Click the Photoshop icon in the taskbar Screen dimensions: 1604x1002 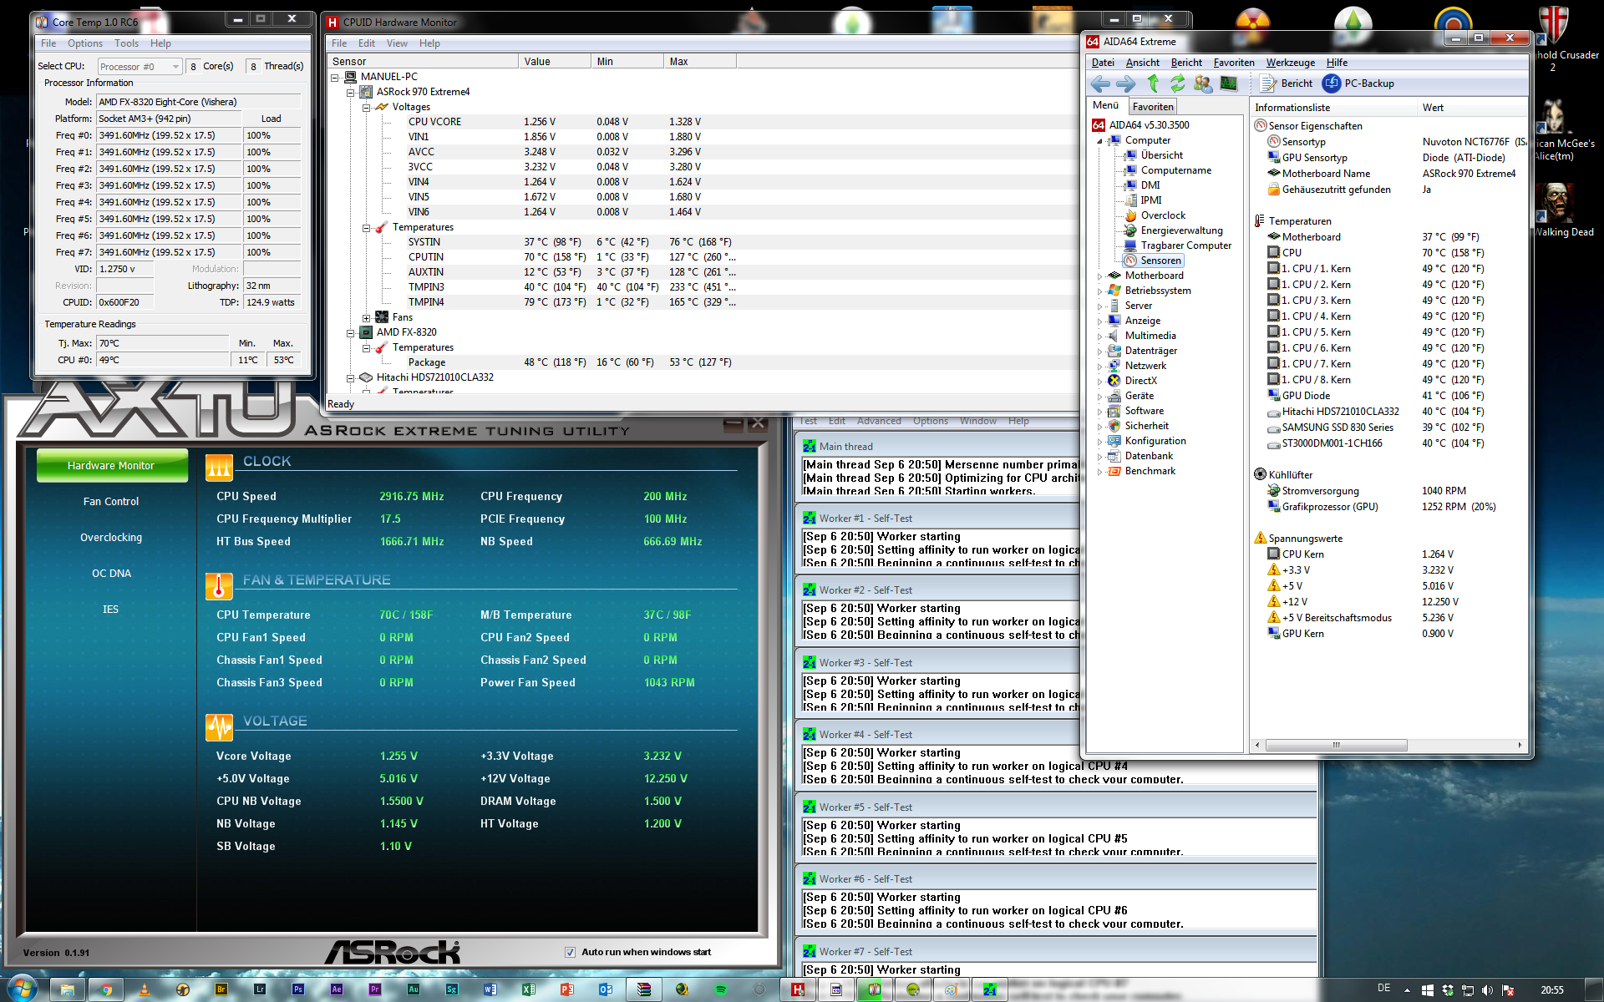point(298,989)
